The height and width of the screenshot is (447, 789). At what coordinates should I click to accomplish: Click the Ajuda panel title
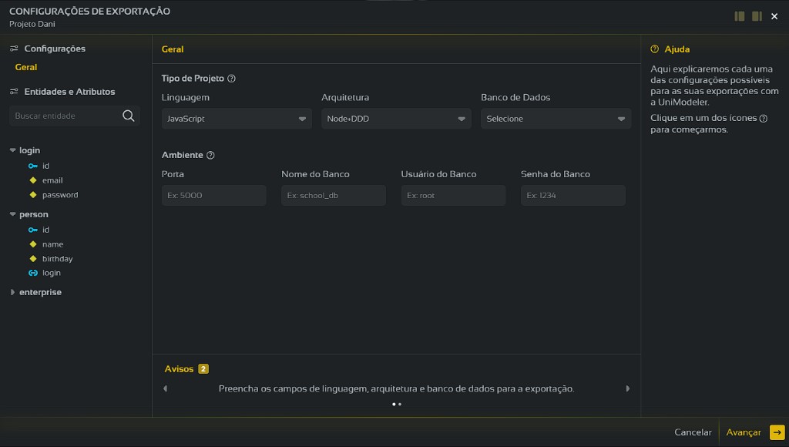(677, 49)
